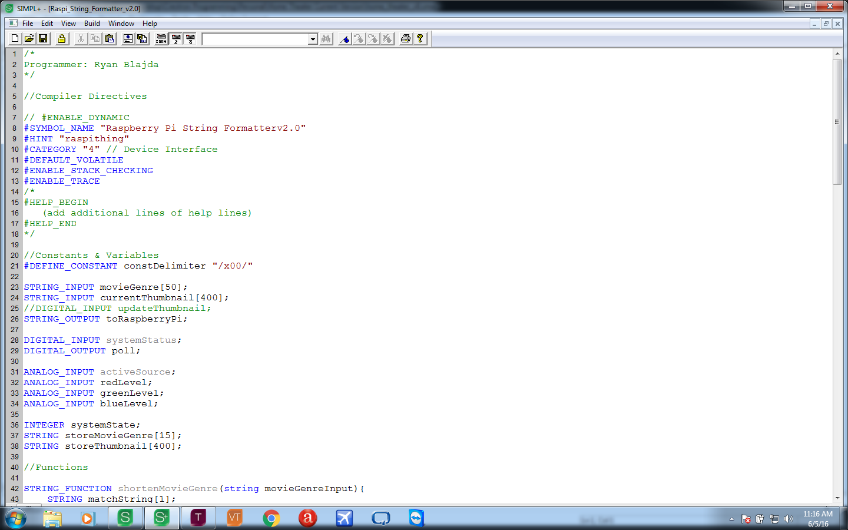Click the Programmer: Ryan Blajda comment
The height and width of the screenshot is (530, 848).
coord(91,64)
